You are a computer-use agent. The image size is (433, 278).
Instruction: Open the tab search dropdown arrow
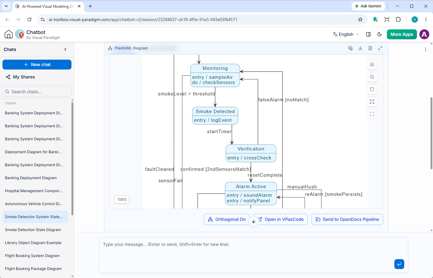(x=6, y=6)
